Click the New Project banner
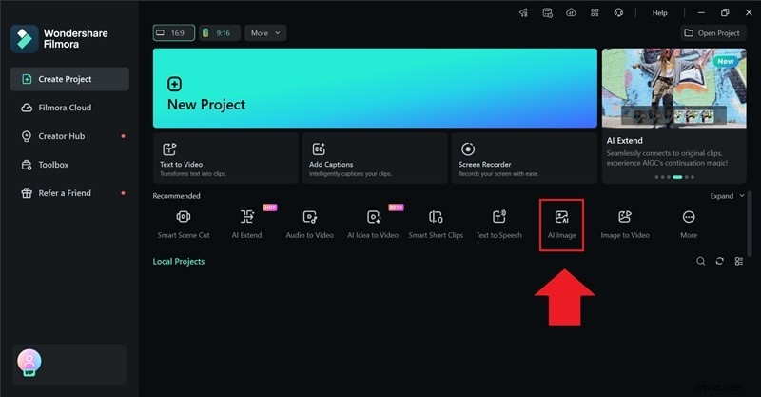This screenshot has width=761, height=397. click(375, 89)
